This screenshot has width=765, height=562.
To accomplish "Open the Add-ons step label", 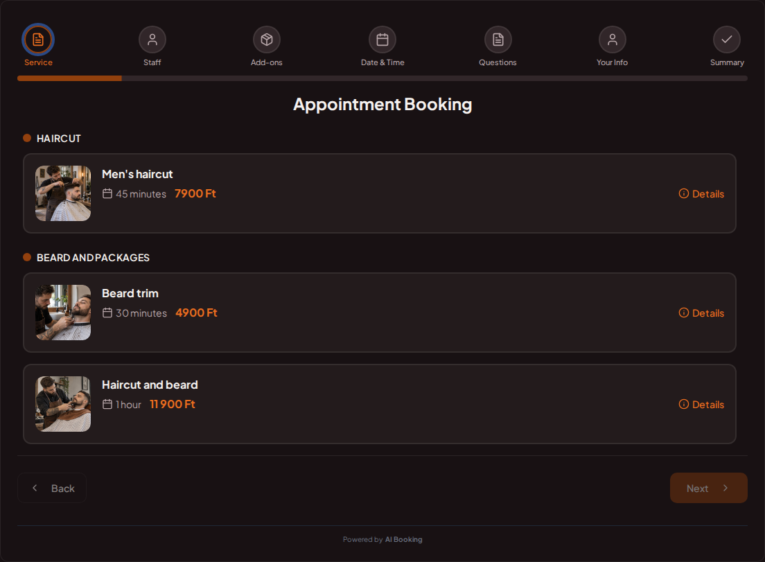I will pos(266,62).
